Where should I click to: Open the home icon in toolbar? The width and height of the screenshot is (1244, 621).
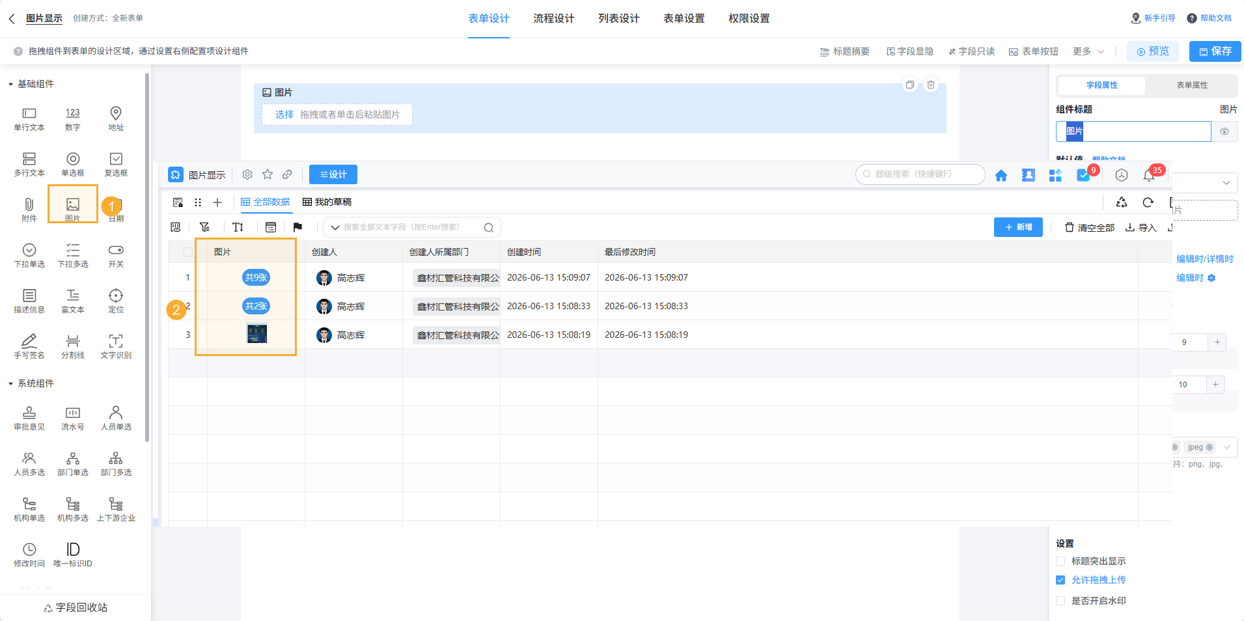pyautogui.click(x=1001, y=175)
